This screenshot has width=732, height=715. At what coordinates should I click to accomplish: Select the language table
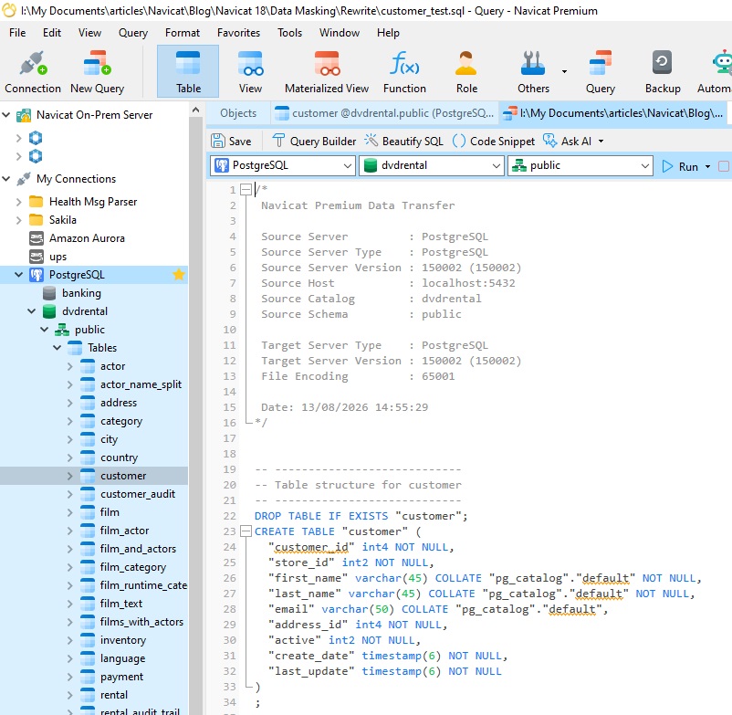coord(122,658)
